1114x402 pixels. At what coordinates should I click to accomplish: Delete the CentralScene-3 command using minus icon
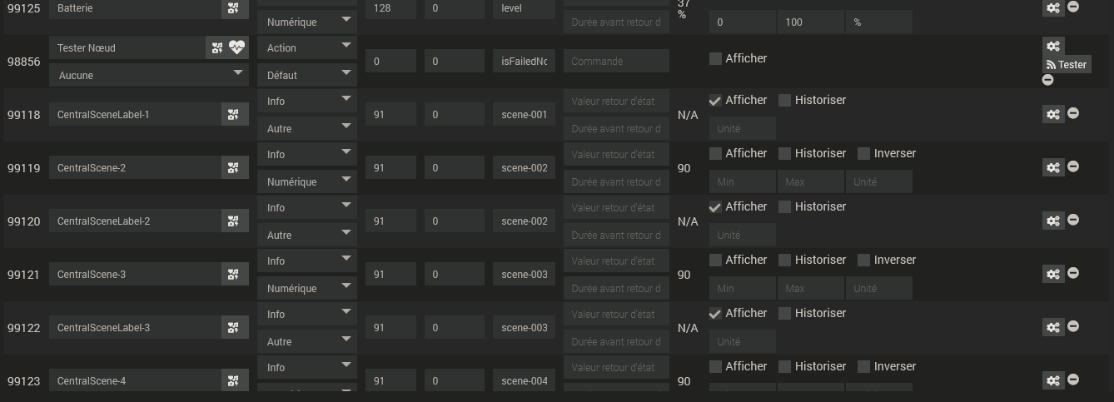click(1073, 273)
